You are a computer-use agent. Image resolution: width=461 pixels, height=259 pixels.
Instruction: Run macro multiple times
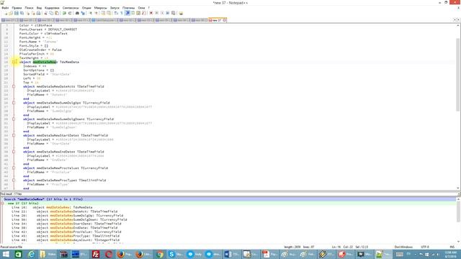point(167,13)
